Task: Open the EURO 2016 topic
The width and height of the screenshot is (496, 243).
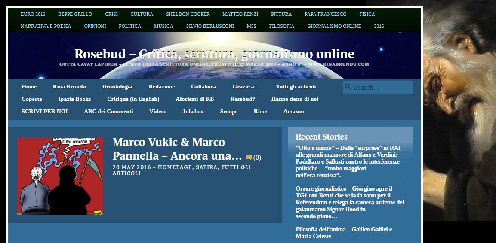Action: pyautogui.click(x=33, y=14)
